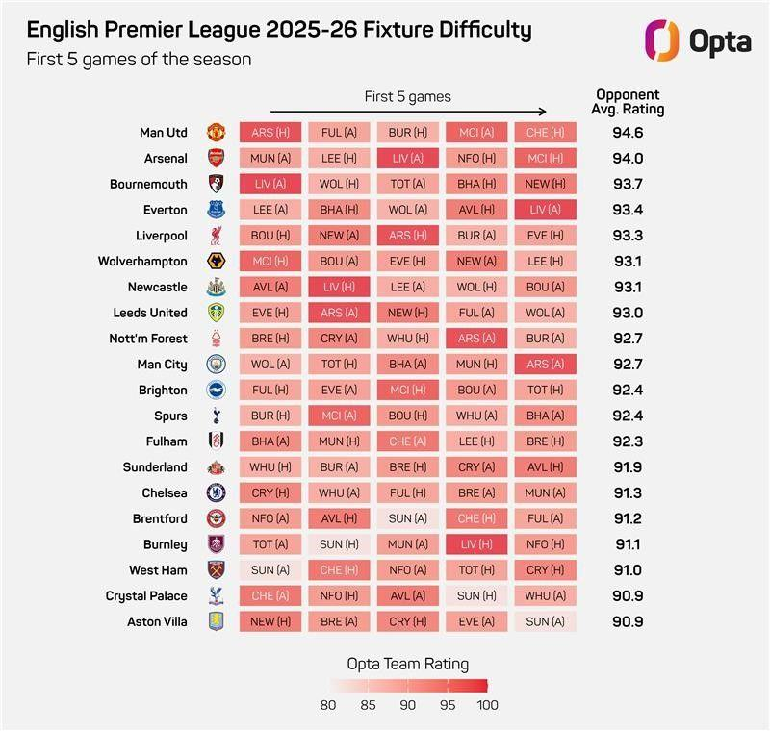Select the Liverpool club badge
Screen dimensions: 770x731
pyautogui.click(x=216, y=236)
